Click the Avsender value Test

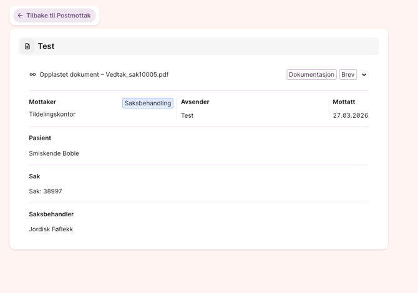187,116
